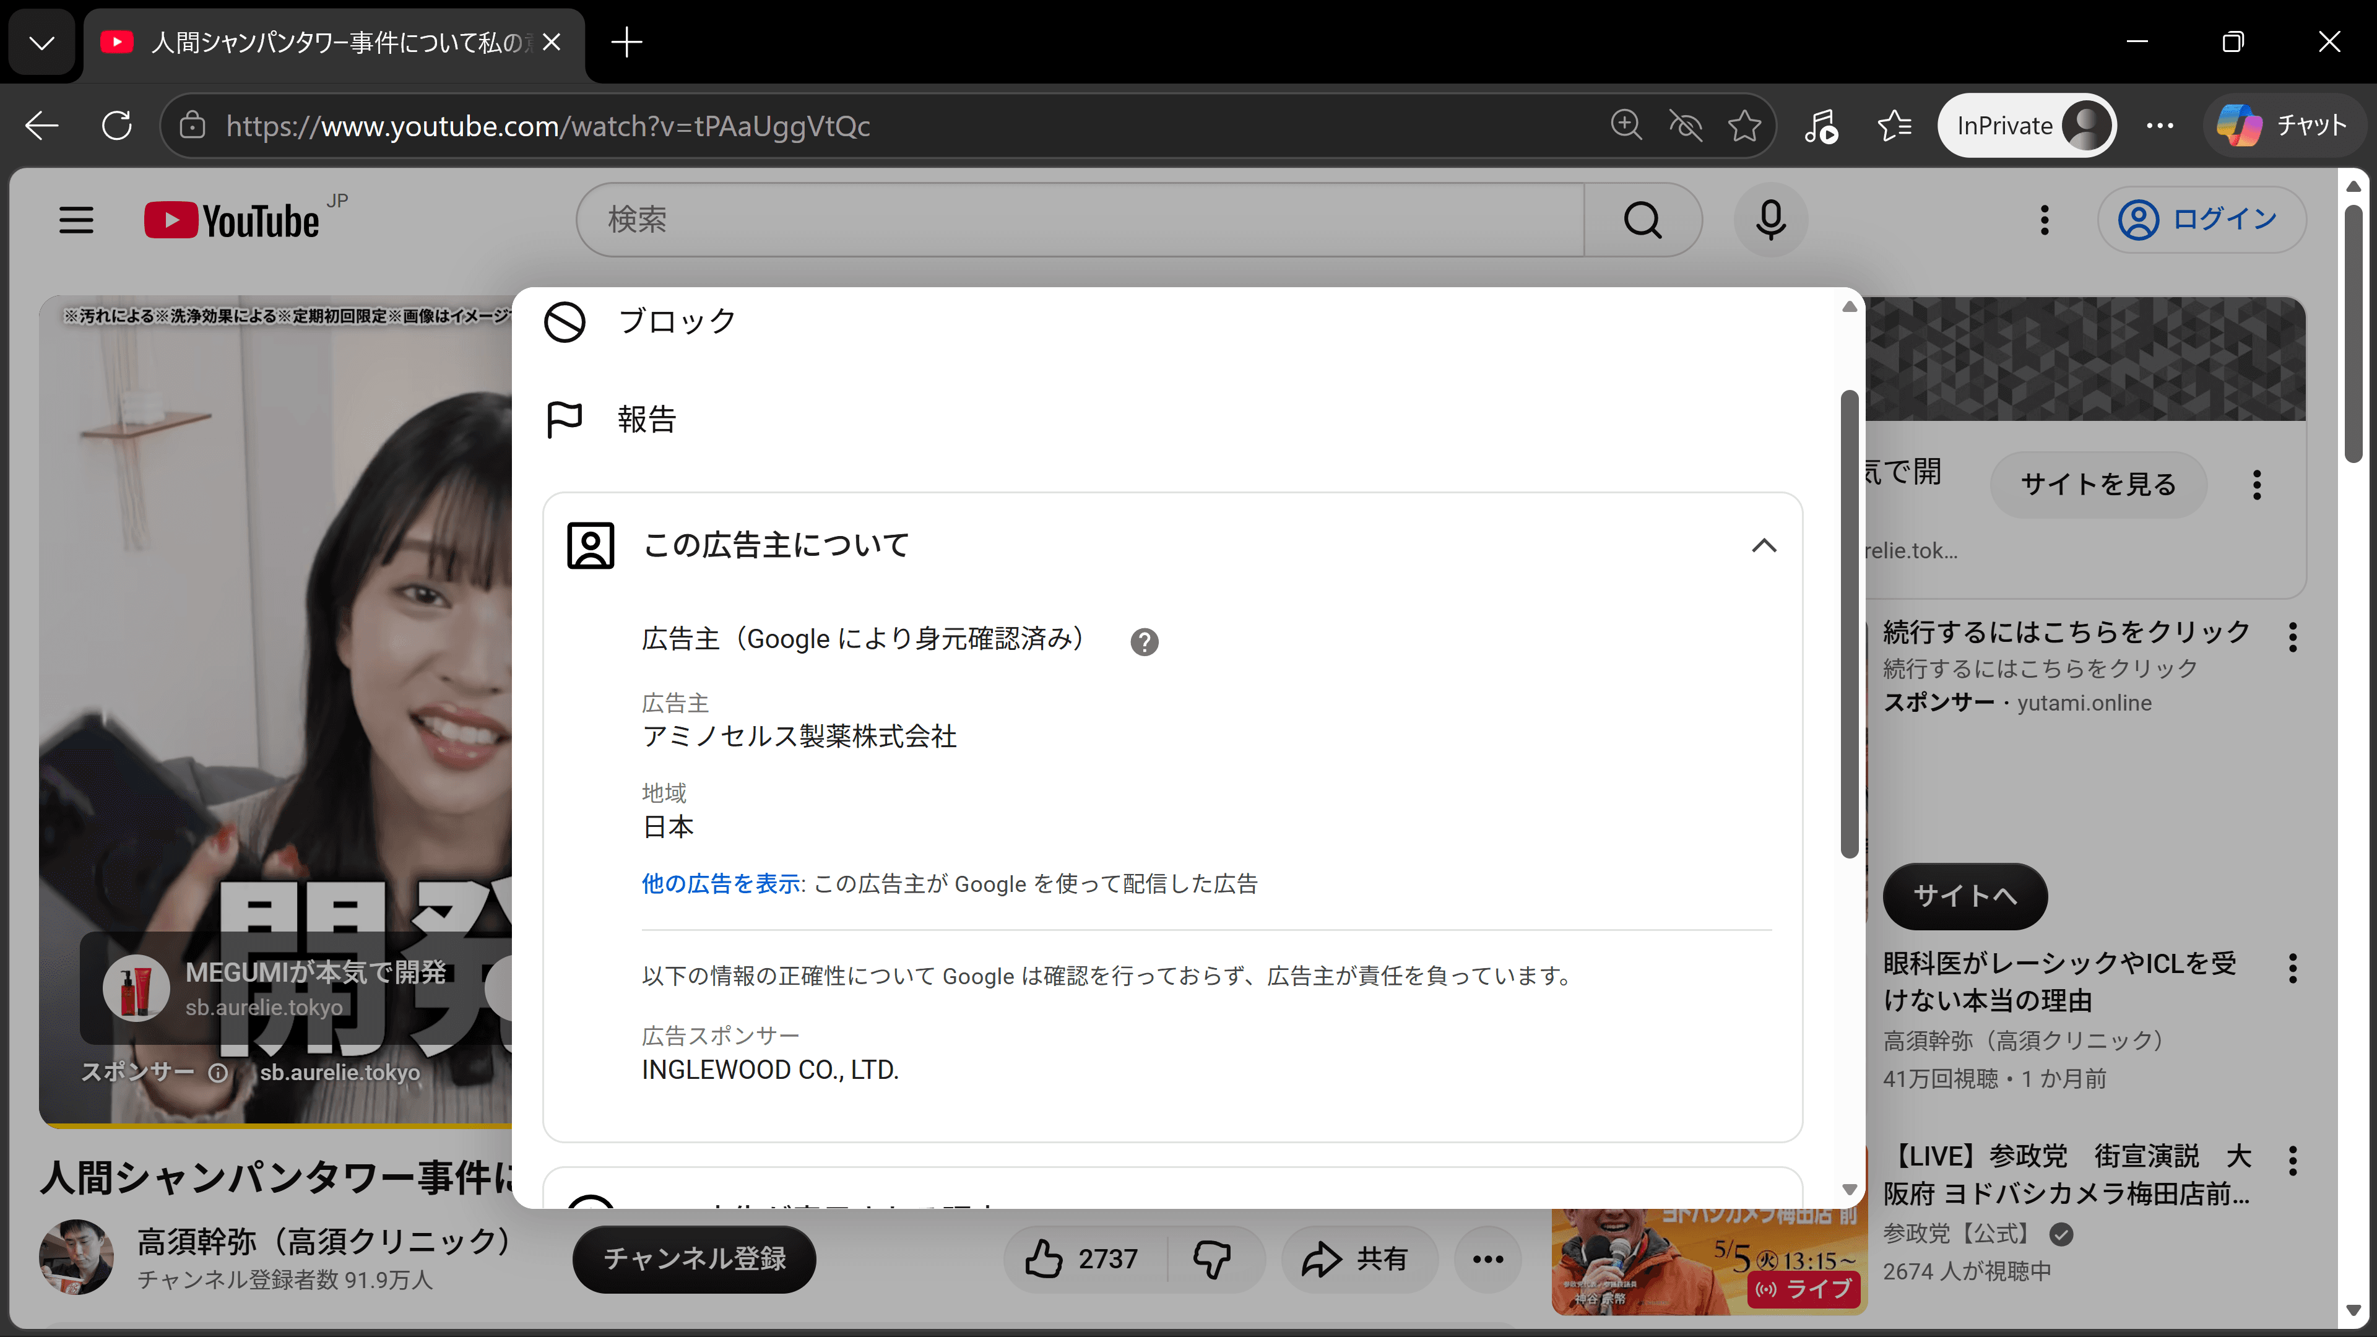2377x1337 pixels.
Task: Click dialog scroll down arrow
Action: point(1849,1189)
